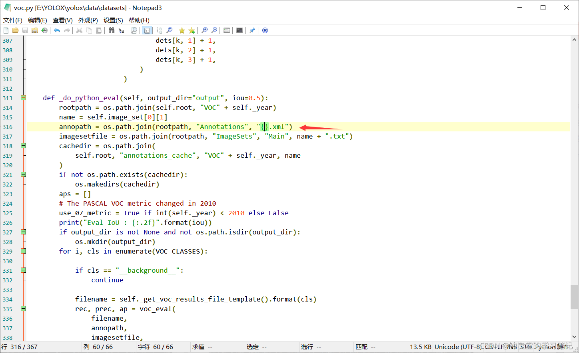Zoom out with the minus magnifier icon
Image resolution: width=579 pixels, height=353 pixels.
(x=214, y=30)
